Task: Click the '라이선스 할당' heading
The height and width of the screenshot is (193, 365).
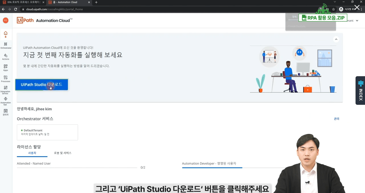Action: pos(29,147)
